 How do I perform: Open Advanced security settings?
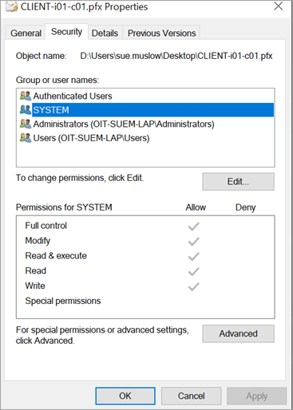[238, 333]
